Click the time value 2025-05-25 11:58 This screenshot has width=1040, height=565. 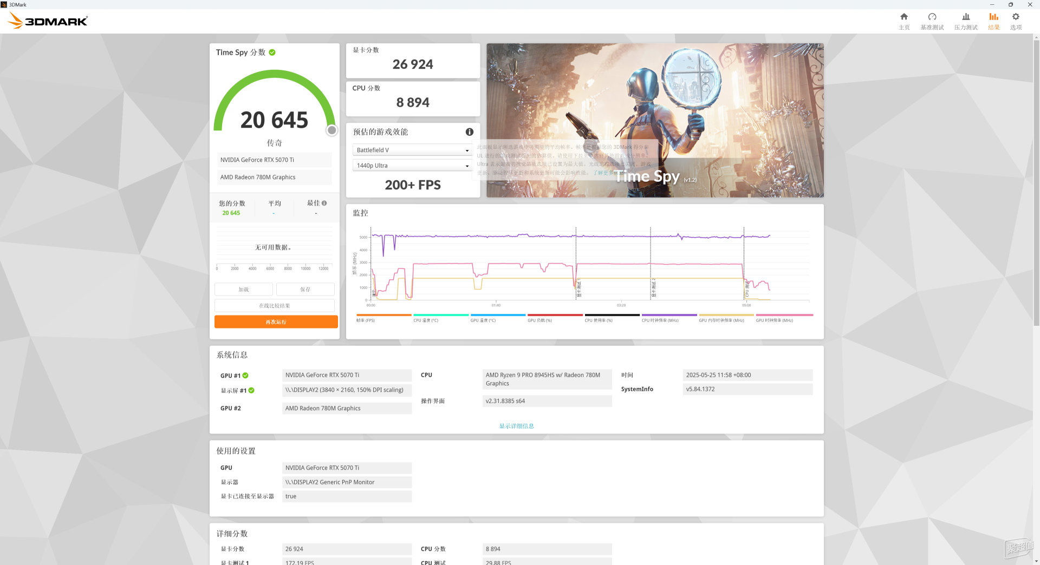click(747, 375)
